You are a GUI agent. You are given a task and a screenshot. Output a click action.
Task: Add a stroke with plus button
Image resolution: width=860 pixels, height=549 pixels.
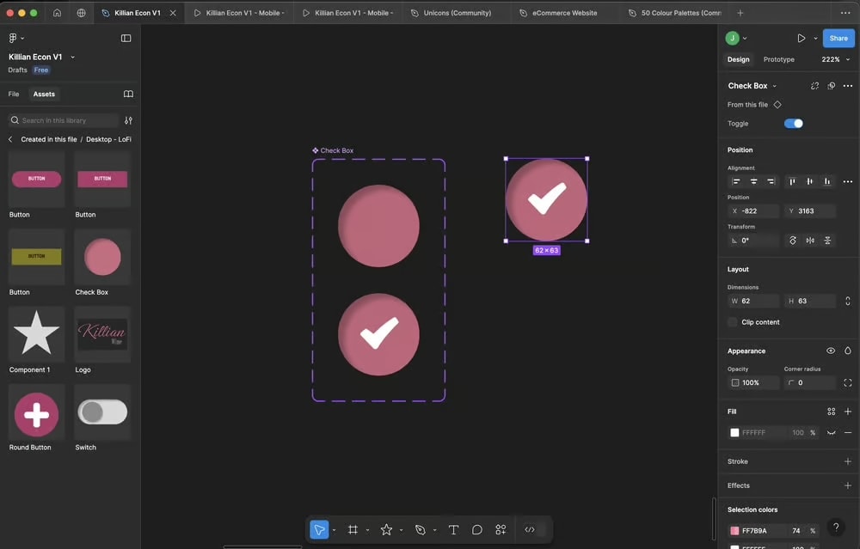click(x=848, y=461)
